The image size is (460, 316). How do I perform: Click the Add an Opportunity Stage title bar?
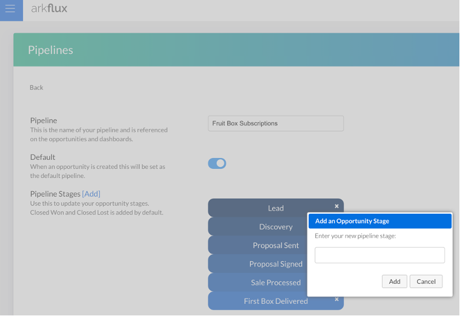pos(379,221)
